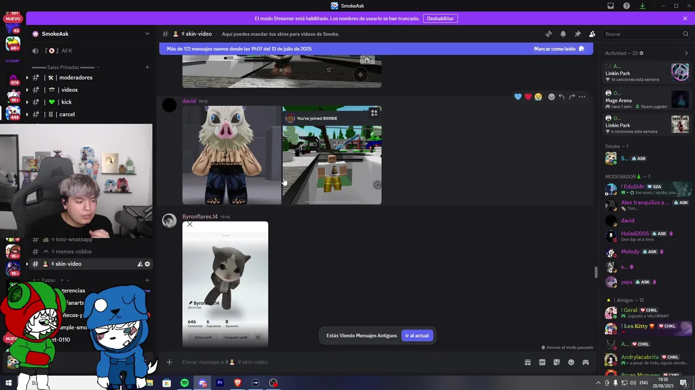Open the Discord help icon in title bar
The width and height of the screenshot is (695, 390).
click(627, 6)
